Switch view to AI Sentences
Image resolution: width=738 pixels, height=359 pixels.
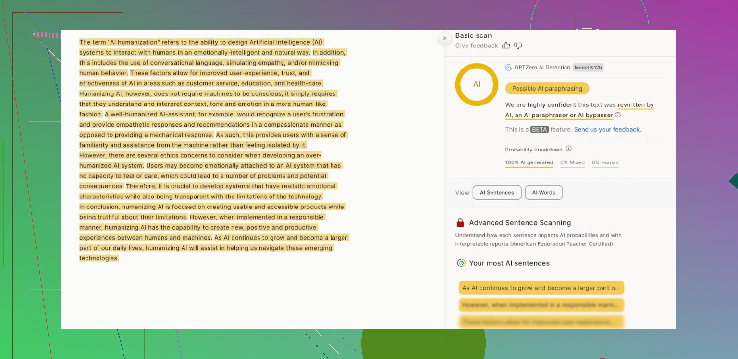[497, 193]
